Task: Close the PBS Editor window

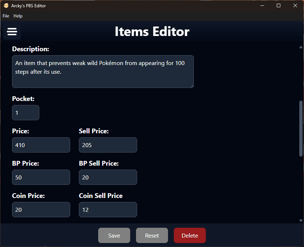Action: pyautogui.click(x=295, y=6)
